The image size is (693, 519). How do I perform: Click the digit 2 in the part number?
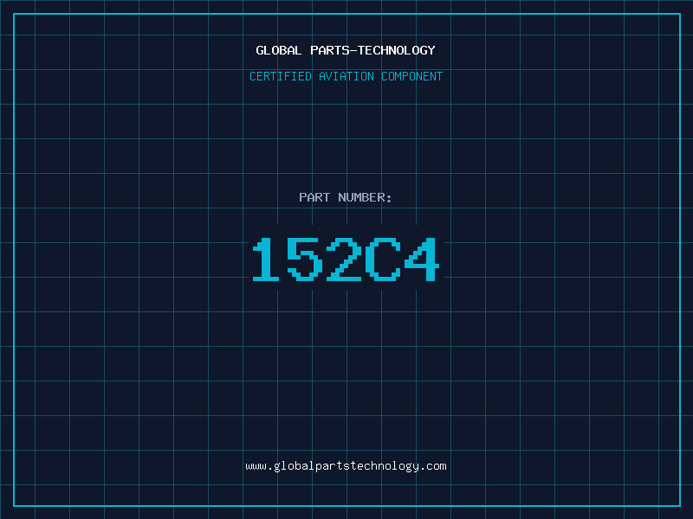[344, 259]
